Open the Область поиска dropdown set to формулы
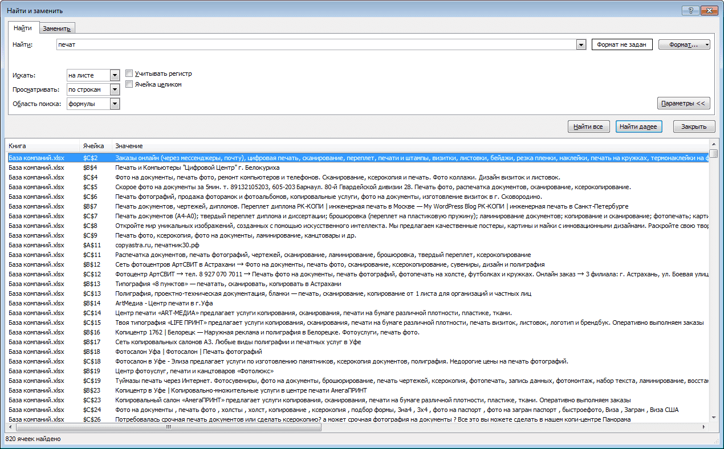 pos(115,104)
